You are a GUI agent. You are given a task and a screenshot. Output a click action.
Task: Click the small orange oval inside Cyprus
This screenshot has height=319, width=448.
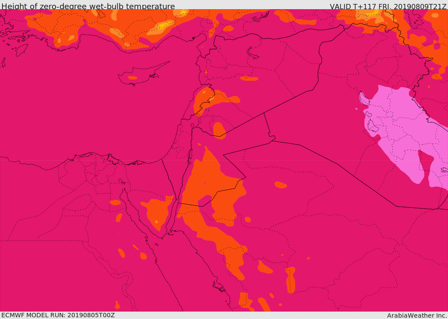(x=133, y=78)
